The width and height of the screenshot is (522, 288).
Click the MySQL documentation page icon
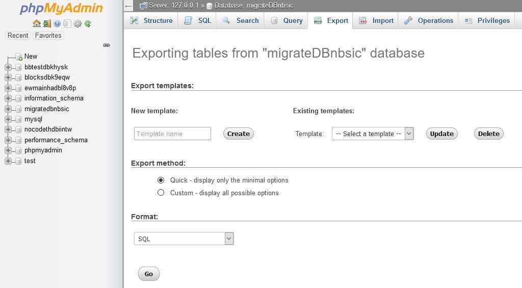(x=67, y=23)
